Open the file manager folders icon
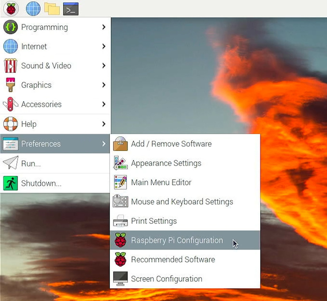The height and width of the screenshot is (301, 327). 52,9
